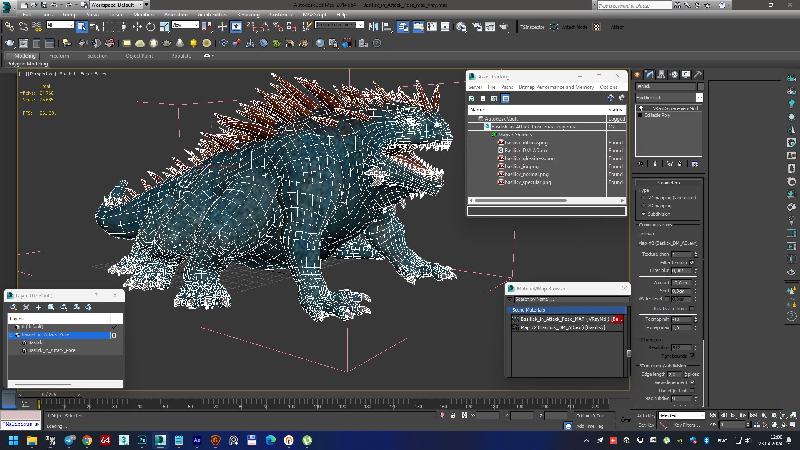Toggle the View-dependent checkbox

coord(692,382)
